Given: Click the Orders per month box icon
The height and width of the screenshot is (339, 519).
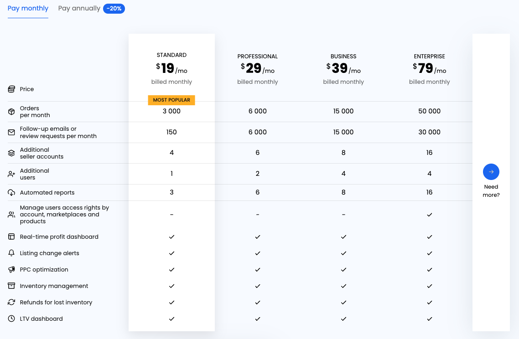Looking at the screenshot, I should pos(11,112).
